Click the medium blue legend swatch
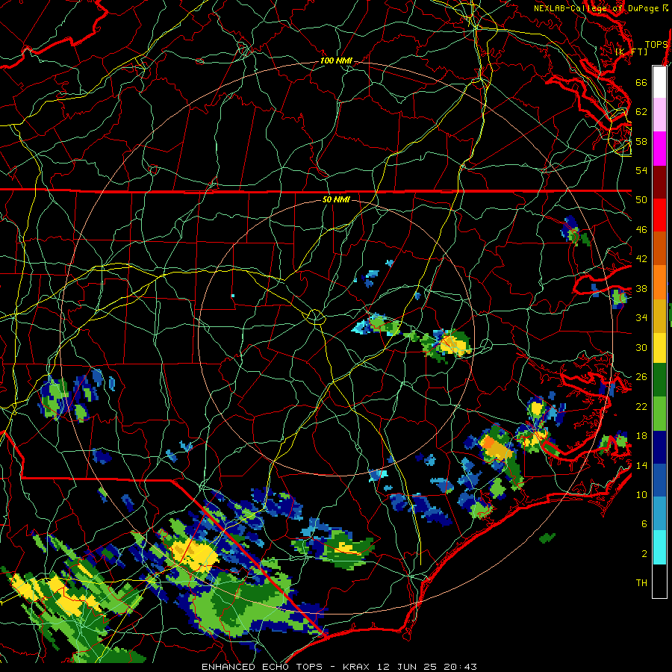Screen dimensions: 672x672 coord(659,480)
